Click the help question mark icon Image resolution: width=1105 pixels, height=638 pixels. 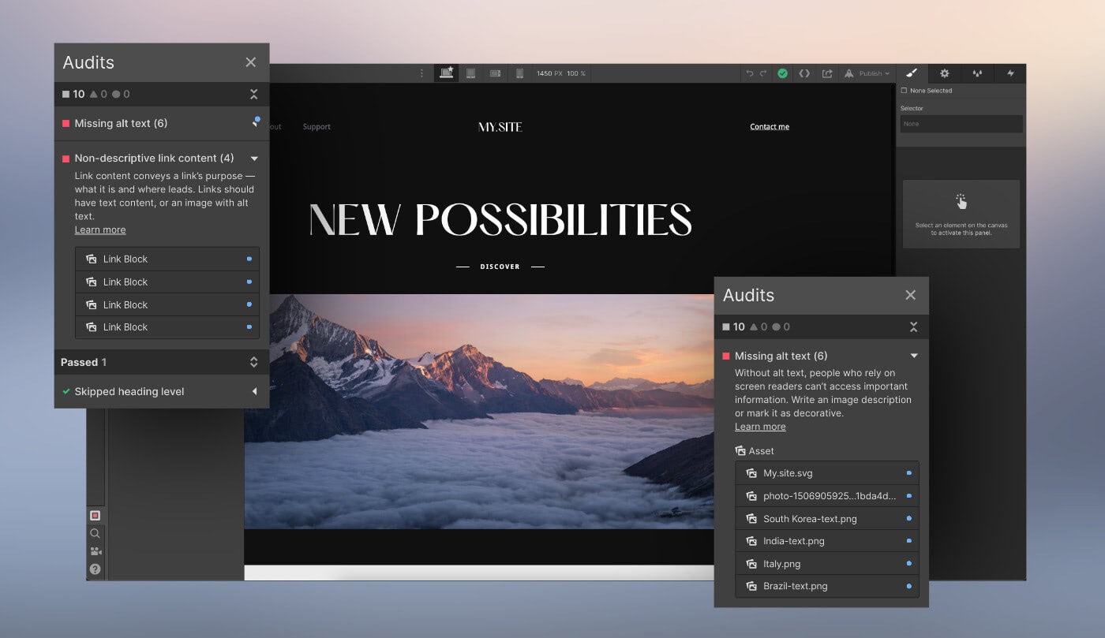(x=95, y=569)
